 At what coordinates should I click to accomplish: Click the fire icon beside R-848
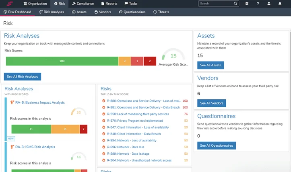[x=103, y=134]
